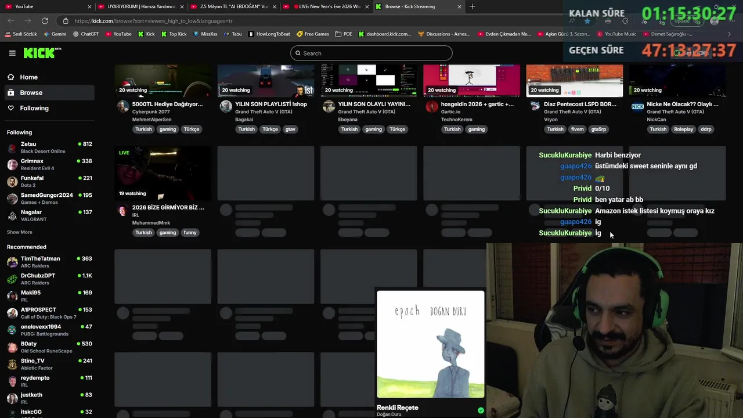Open Nagalar channel avatar
Image resolution: width=743 pixels, height=418 pixels.
click(12, 215)
